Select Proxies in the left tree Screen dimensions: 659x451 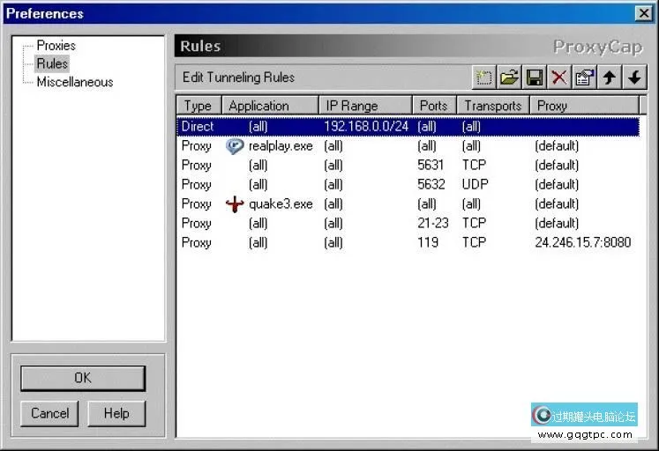[x=56, y=45]
